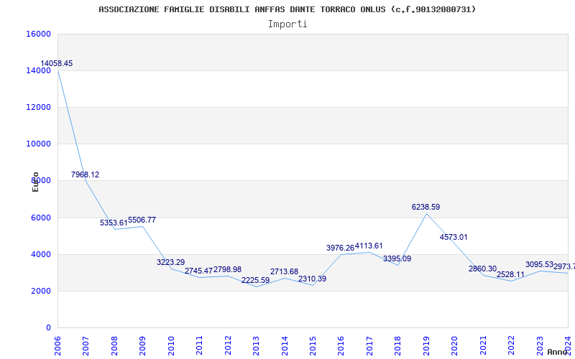Click the Importi chart subtitle
Image resolution: width=575 pixels, height=359 pixels.
[287, 24]
